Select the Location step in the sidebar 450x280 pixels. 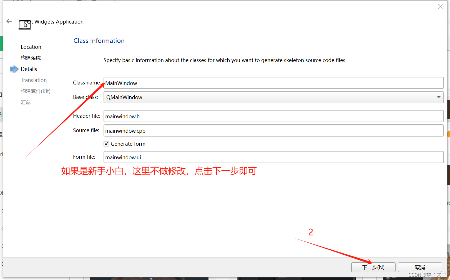[x=31, y=47]
